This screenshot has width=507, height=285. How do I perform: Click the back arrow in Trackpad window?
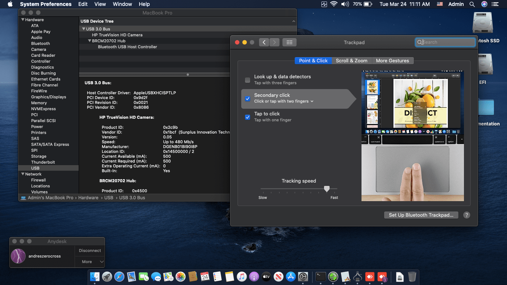click(x=264, y=42)
